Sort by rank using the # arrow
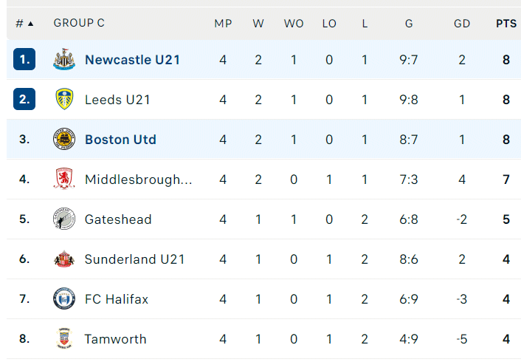This screenshot has width=521, height=362. pos(24,24)
